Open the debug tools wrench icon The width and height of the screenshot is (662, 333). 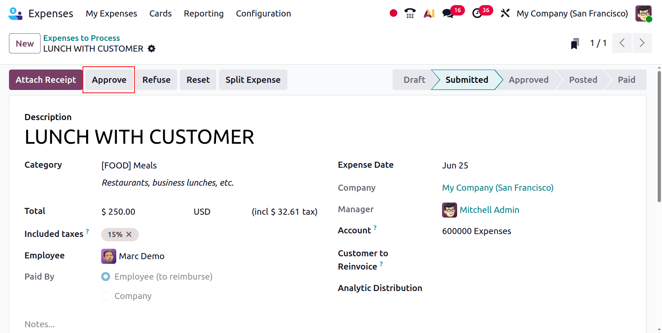pos(505,13)
